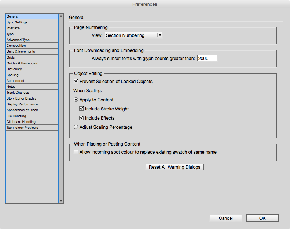Select Adjust Scaling Percentage radio option
The image size is (290, 229).
point(76,127)
